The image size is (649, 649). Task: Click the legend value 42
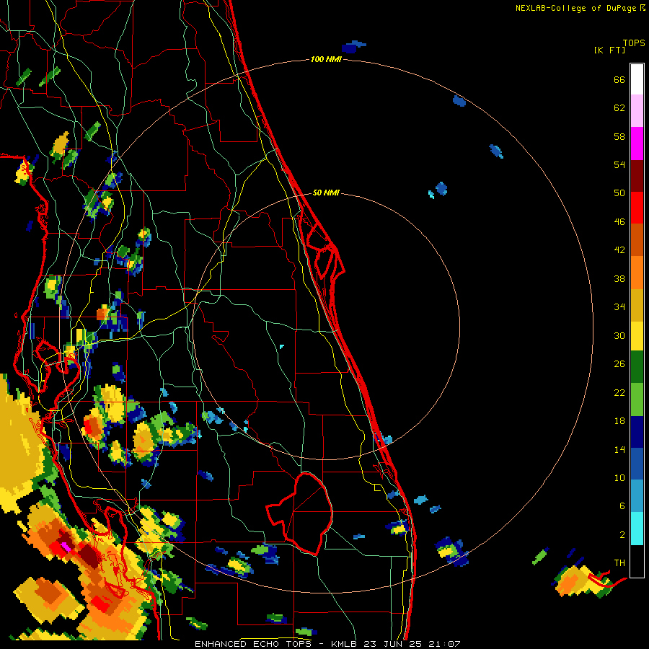pos(619,250)
